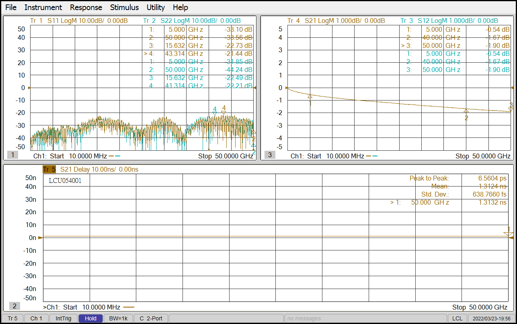
Task: Open the Response menu
Action: 86,7
